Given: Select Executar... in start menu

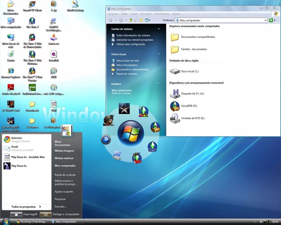Looking at the screenshot, I should [60, 206].
